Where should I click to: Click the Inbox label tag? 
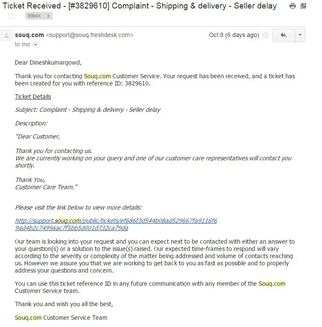point(34,16)
